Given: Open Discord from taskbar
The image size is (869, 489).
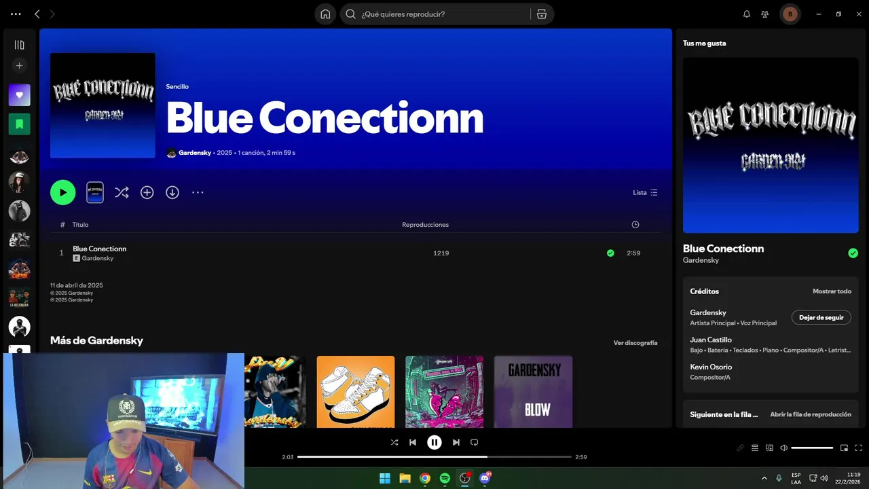Looking at the screenshot, I should (485, 478).
